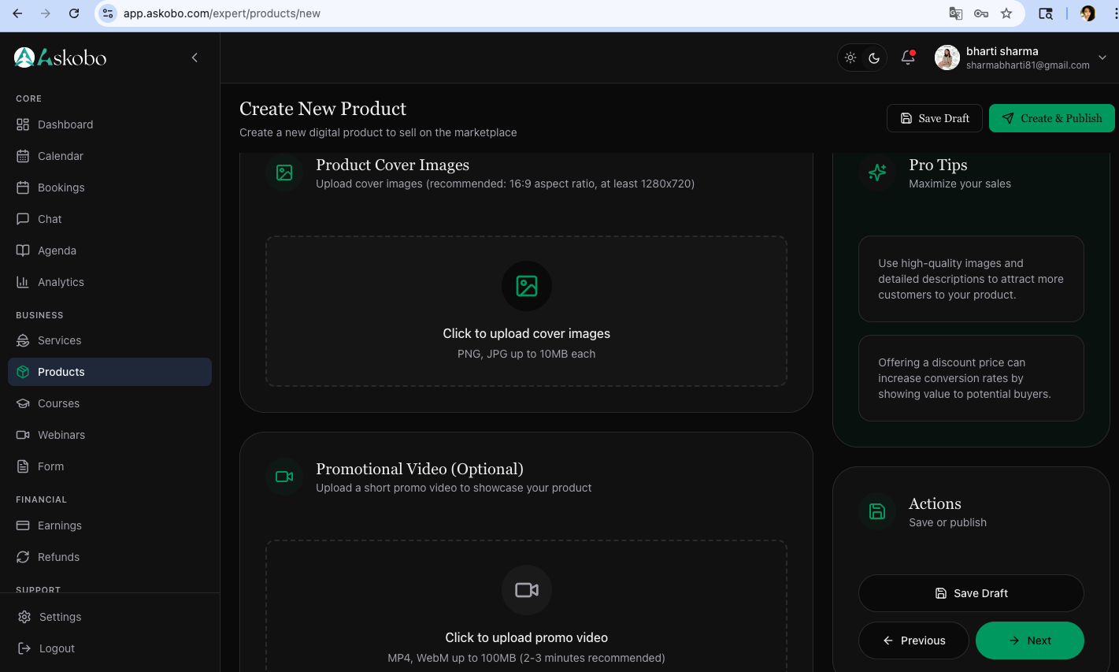Enable light mode with the sun toggle
Image resolution: width=1119 pixels, height=672 pixels.
(x=850, y=57)
